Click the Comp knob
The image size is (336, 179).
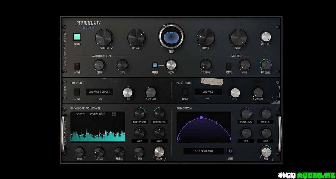[79, 152]
